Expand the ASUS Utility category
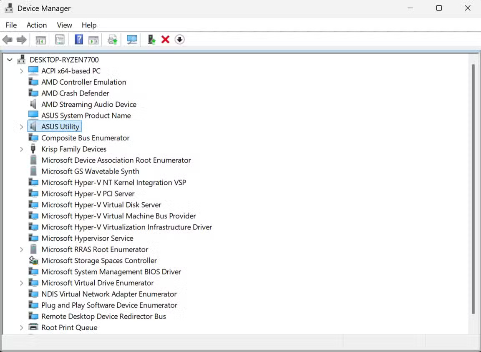 tap(22, 126)
